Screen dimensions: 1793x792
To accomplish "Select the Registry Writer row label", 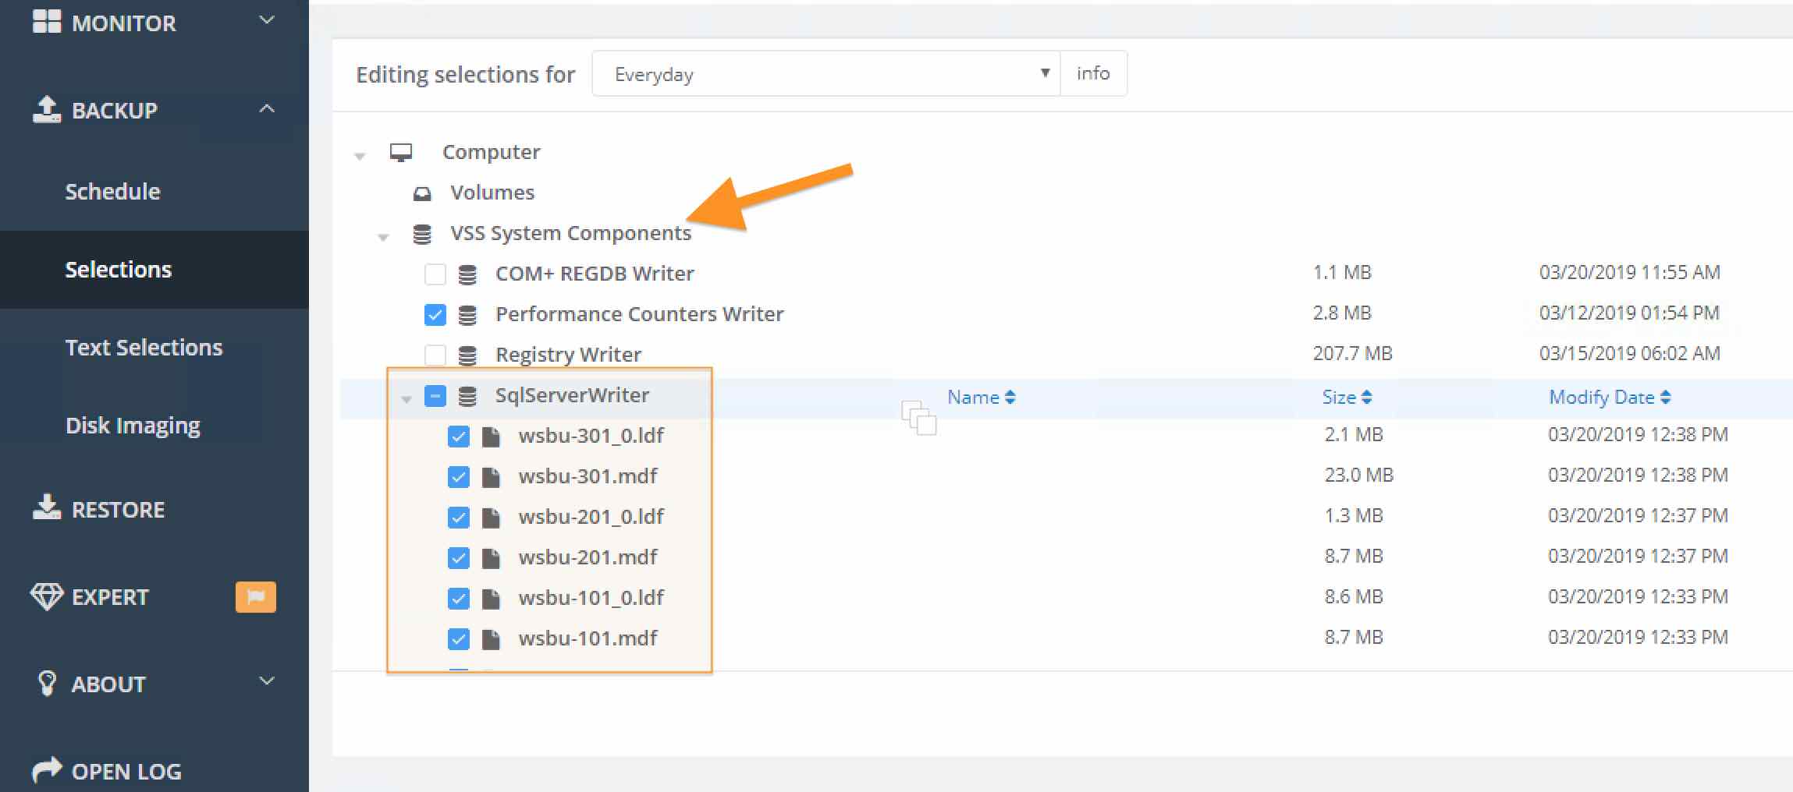I will (568, 355).
